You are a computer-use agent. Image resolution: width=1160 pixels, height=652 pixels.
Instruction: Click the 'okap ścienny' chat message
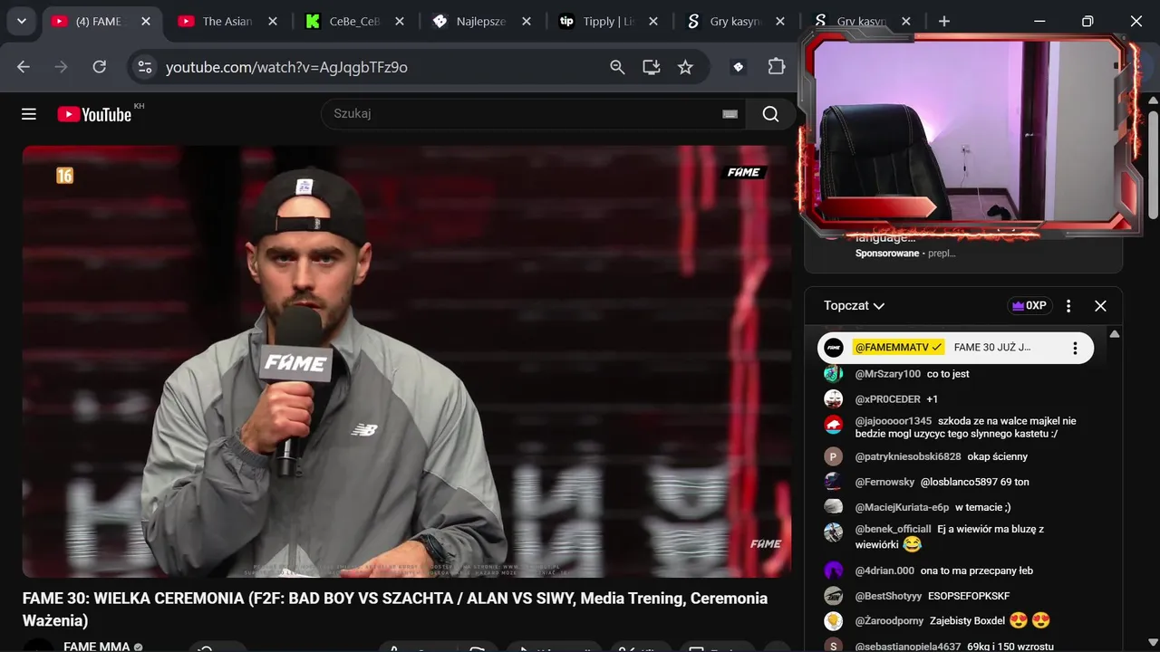pos(997,457)
